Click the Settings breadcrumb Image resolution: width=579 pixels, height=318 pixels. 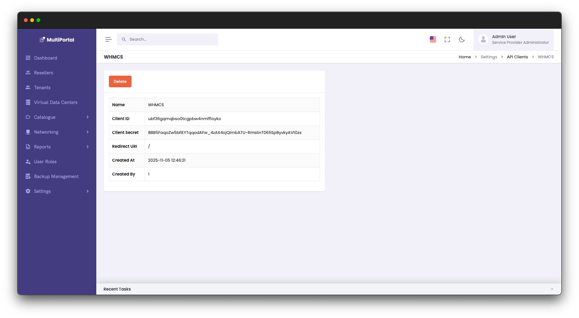(x=489, y=57)
